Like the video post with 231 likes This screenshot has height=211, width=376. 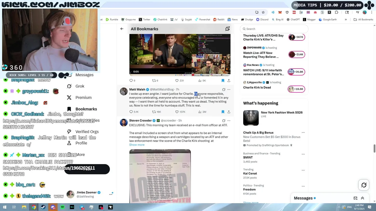pos(179,81)
